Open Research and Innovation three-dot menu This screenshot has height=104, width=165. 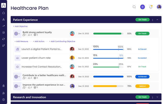point(153,97)
